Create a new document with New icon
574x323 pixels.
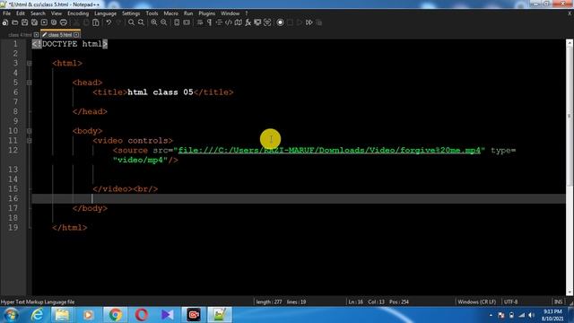pos(5,22)
